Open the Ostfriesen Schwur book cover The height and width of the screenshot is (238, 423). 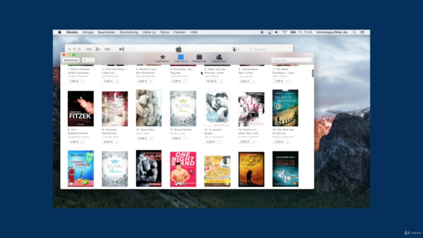coord(285,169)
